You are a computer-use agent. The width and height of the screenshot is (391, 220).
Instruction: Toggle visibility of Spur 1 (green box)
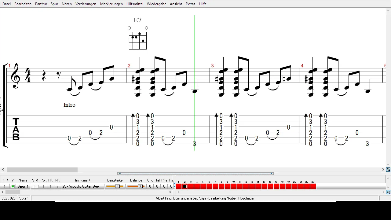[13, 186]
